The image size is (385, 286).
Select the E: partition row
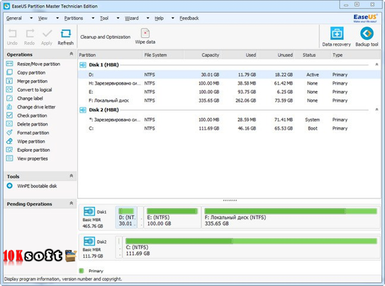[229, 92]
